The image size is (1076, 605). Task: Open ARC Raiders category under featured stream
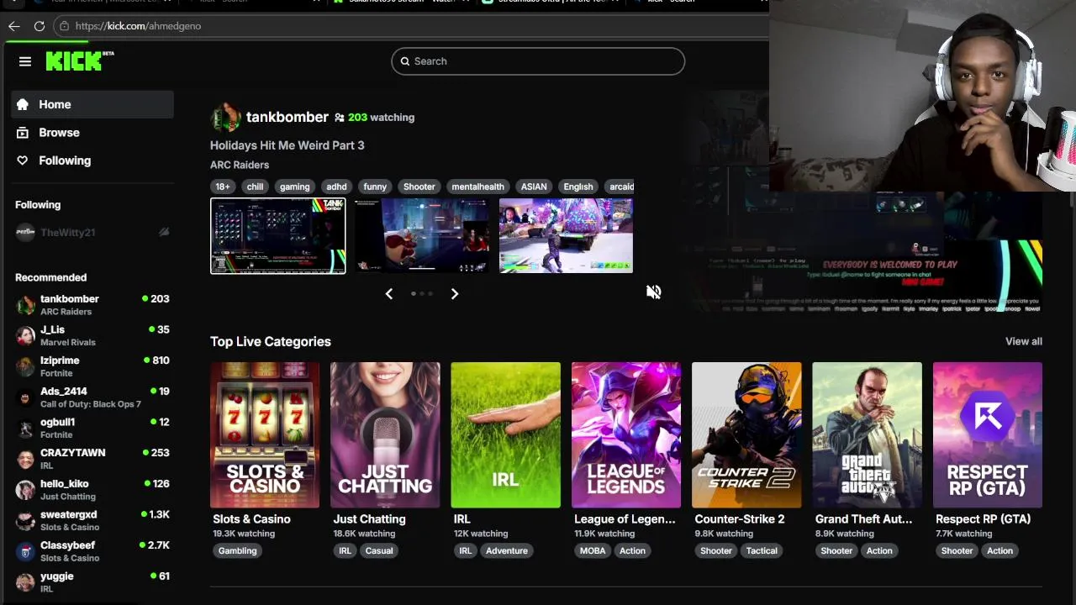pyautogui.click(x=240, y=165)
